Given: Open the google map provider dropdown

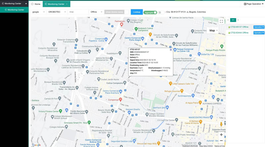Looking at the screenshot, I should pyautogui.click(x=38, y=12).
